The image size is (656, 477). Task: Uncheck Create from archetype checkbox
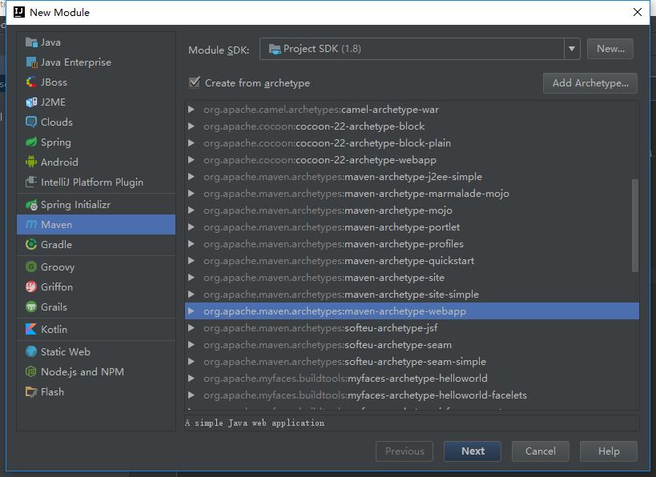194,82
